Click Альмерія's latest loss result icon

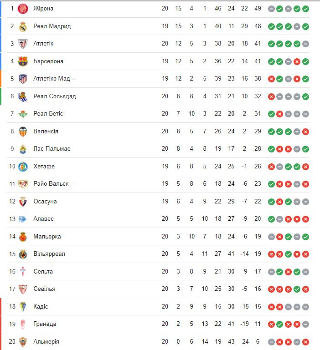305,342
